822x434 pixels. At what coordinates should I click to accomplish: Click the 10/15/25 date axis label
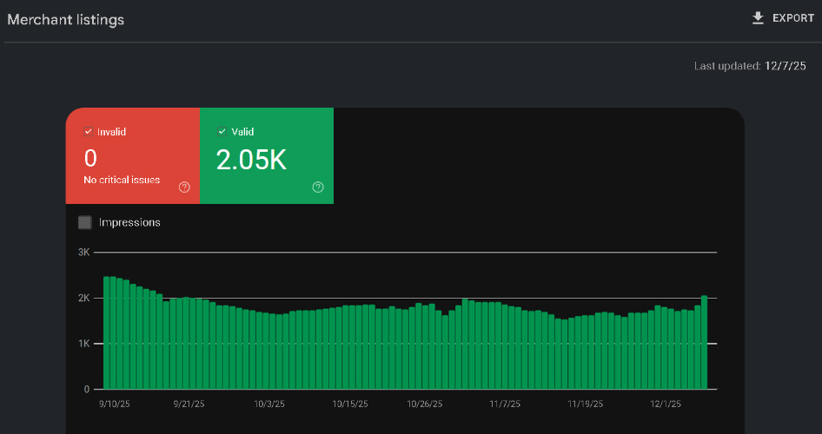[x=350, y=404]
